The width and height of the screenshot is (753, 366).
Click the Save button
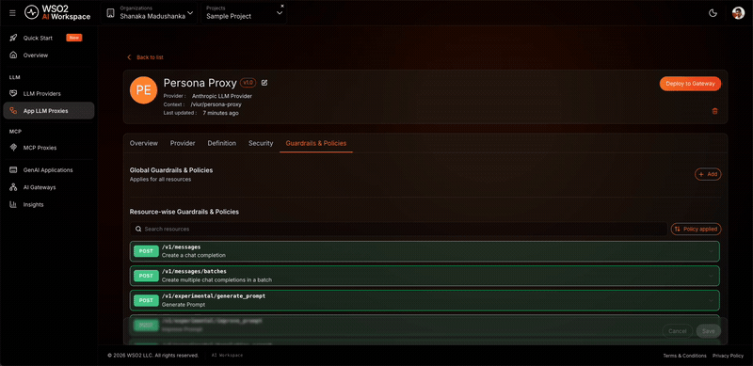[709, 331]
